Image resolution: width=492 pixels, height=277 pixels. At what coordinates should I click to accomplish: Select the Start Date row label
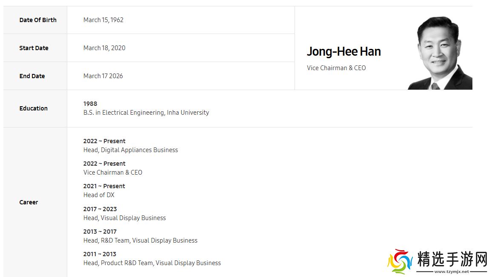pos(34,48)
